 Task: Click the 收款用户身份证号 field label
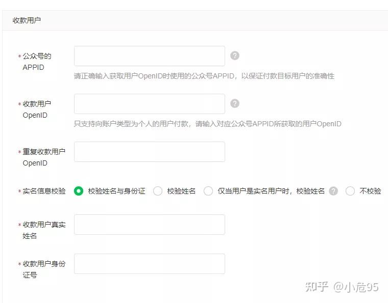point(43,269)
